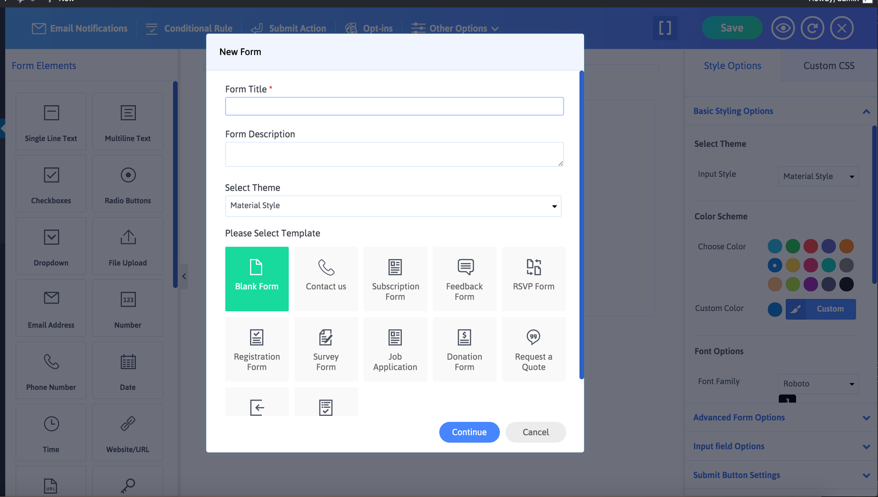
Task: Select the Contact us template
Action: click(326, 278)
